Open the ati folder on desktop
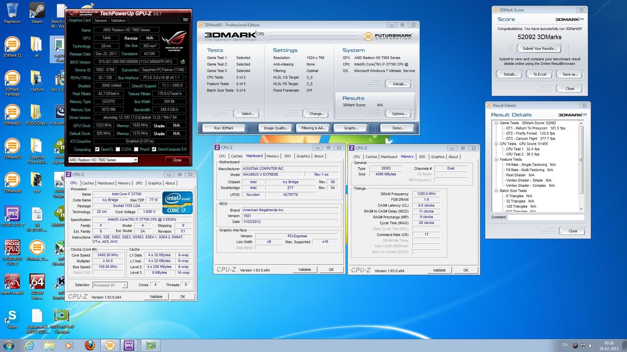The width and height of the screenshot is (627, 352). (37, 47)
